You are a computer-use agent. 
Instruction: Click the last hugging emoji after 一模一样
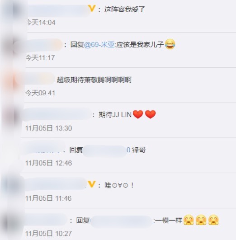click(213, 220)
